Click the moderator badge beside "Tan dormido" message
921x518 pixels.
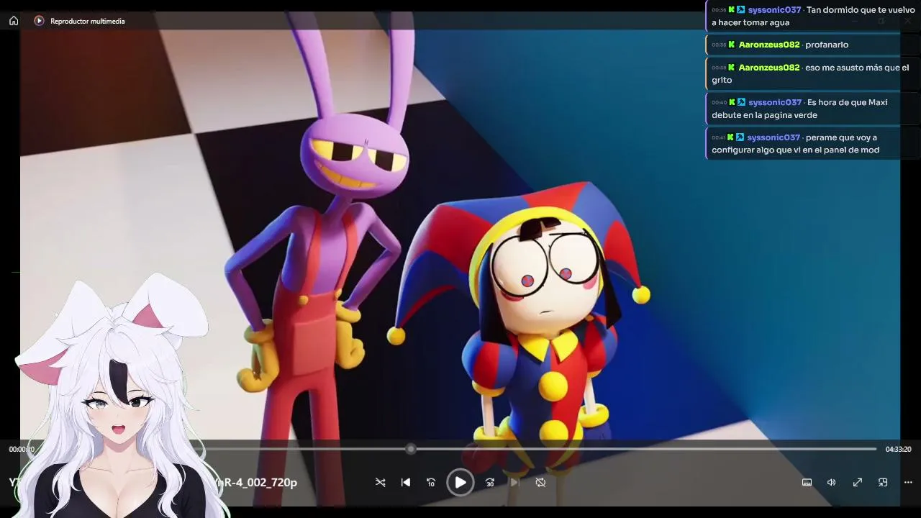pyautogui.click(x=741, y=10)
